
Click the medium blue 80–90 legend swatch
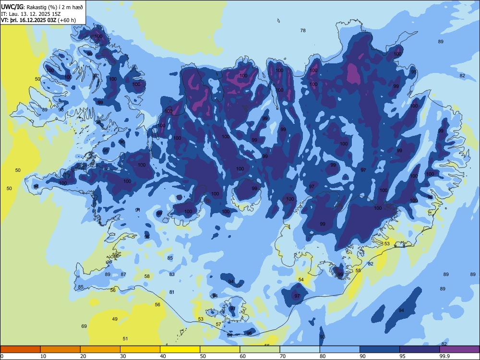[x=340, y=349]
